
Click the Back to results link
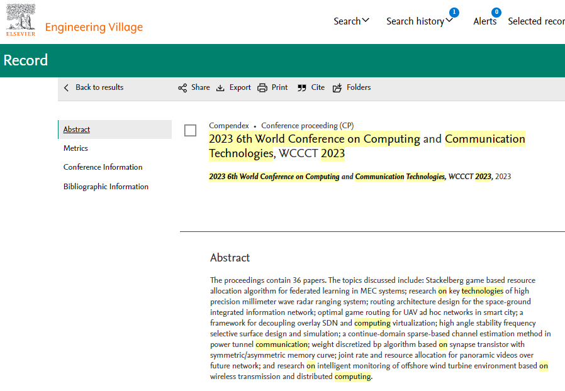99,87
